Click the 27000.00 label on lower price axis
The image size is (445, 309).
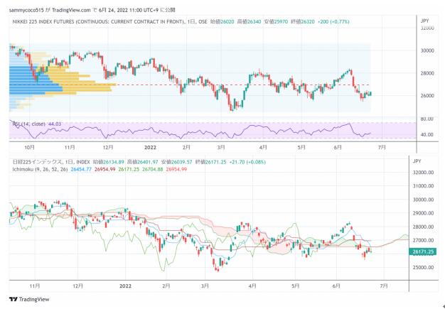tap(423, 240)
